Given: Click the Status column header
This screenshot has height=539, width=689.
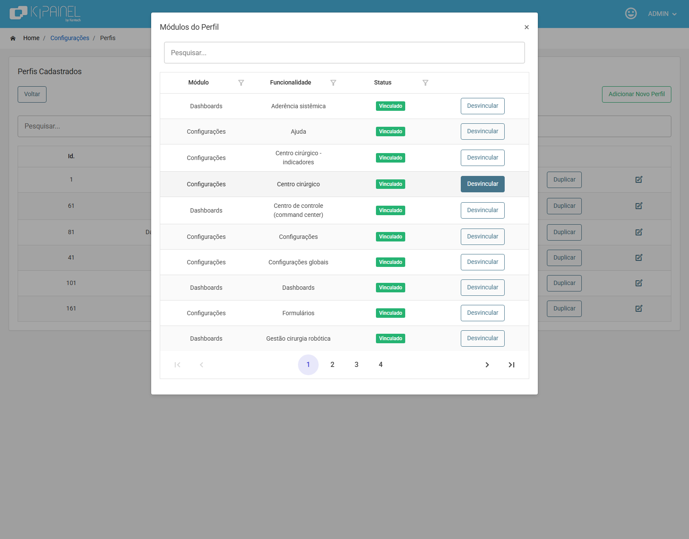Looking at the screenshot, I should point(383,82).
